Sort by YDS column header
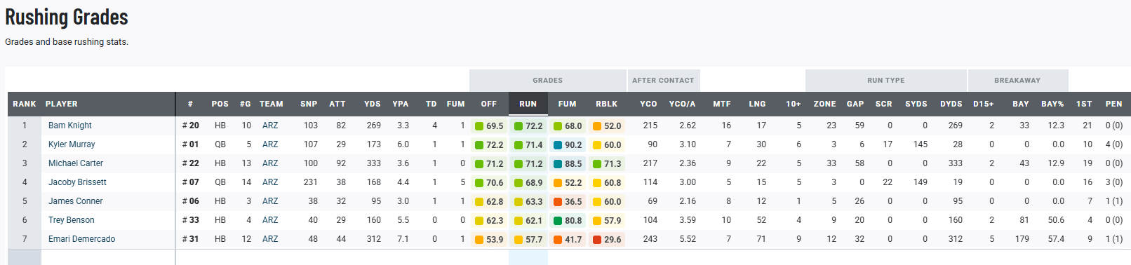This screenshot has height=265, width=1131. point(373,104)
